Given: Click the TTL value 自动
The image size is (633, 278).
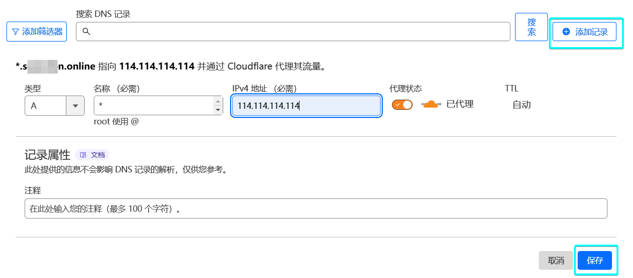Looking at the screenshot, I should [x=521, y=105].
